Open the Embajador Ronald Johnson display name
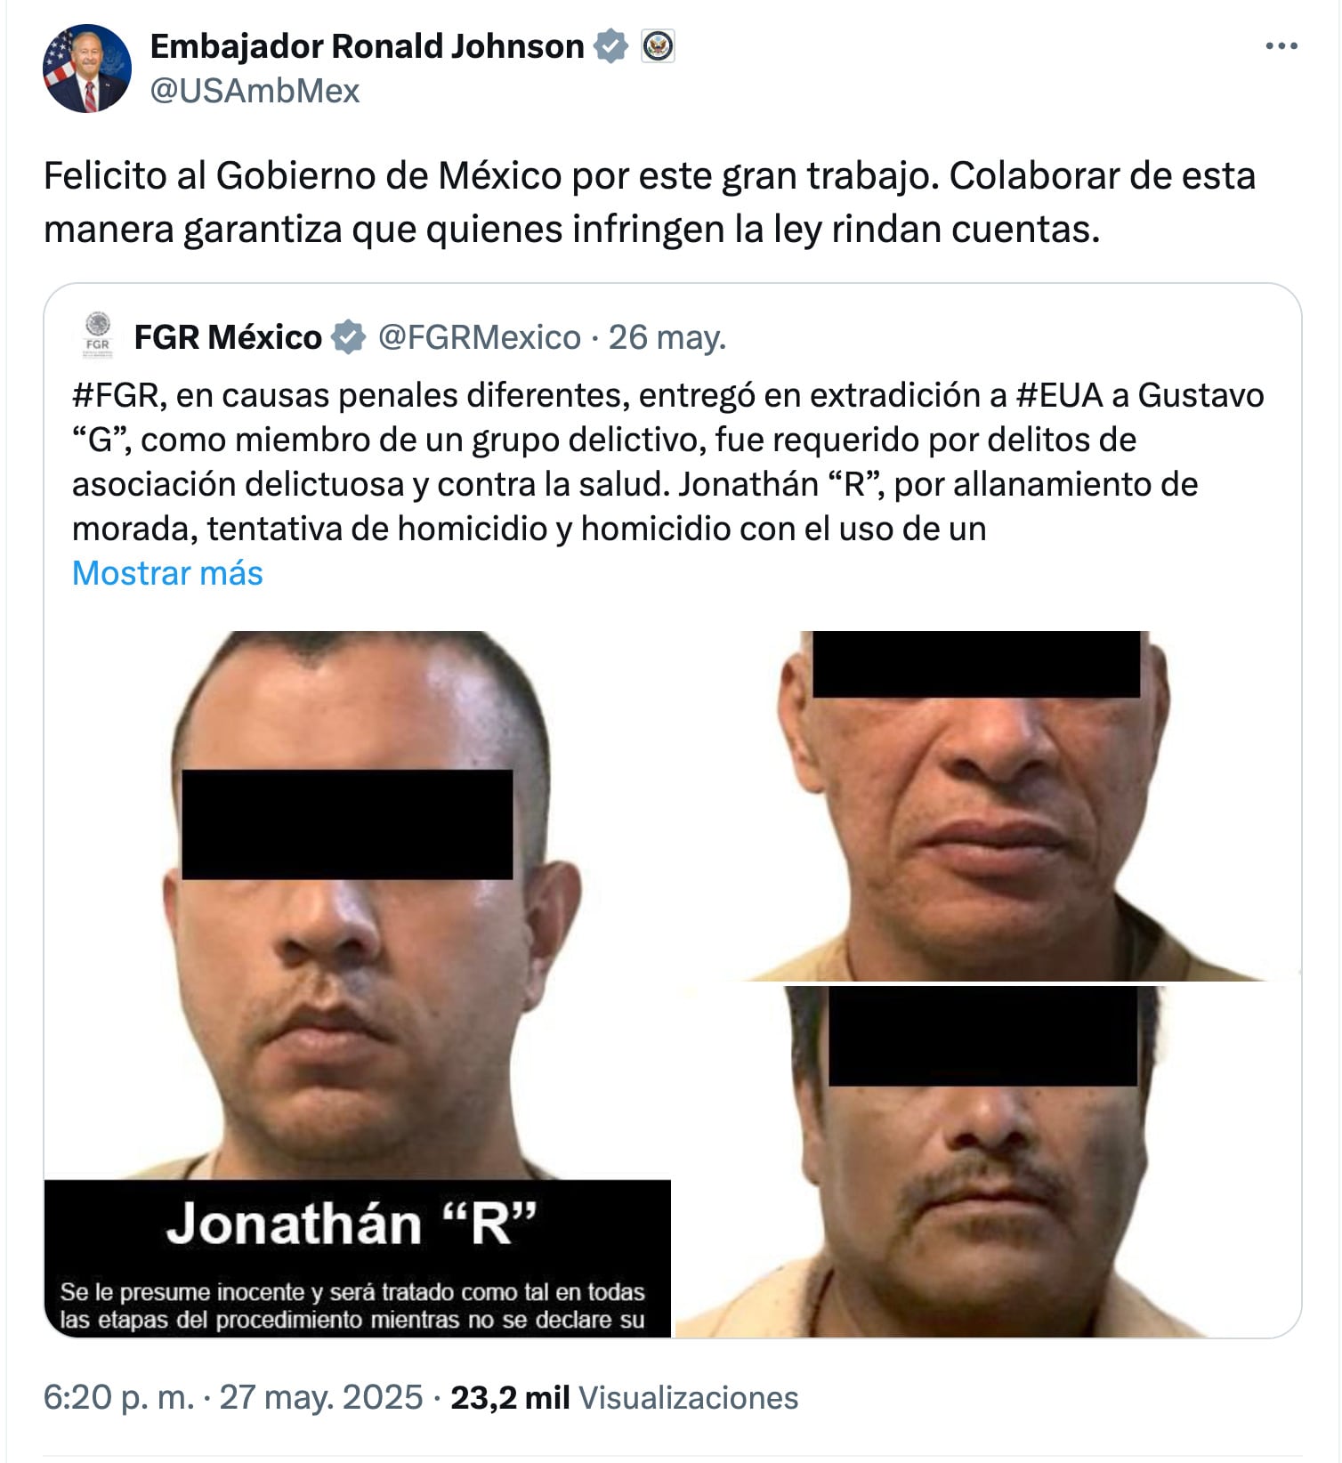The image size is (1342, 1463). coord(367,46)
